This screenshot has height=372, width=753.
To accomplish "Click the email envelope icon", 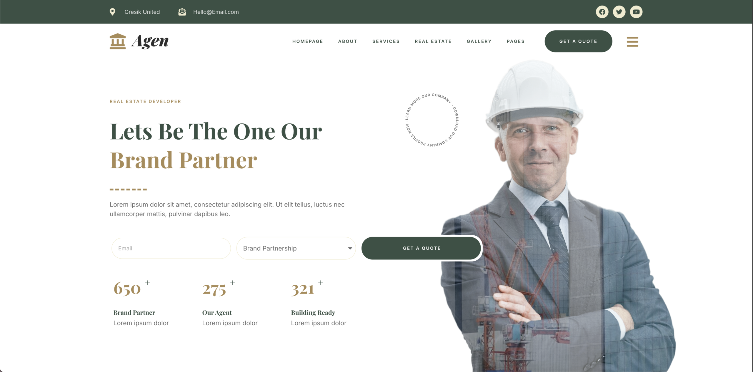I will pyautogui.click(x=182, y=12).
